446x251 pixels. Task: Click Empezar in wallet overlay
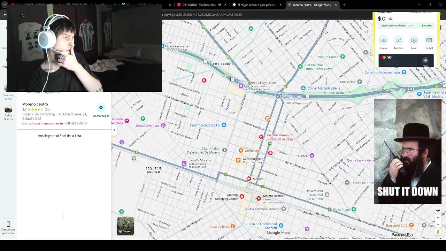coord(427,25)
